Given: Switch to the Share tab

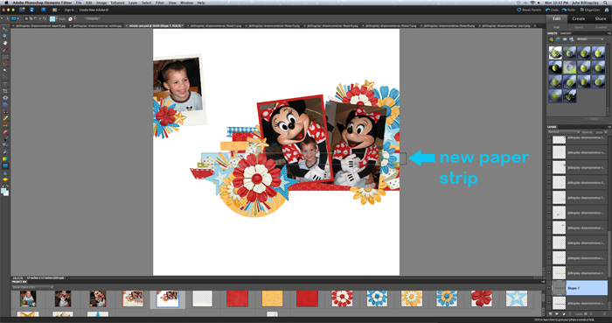Looking at the screenshot, I should click(x=601, y=18).
